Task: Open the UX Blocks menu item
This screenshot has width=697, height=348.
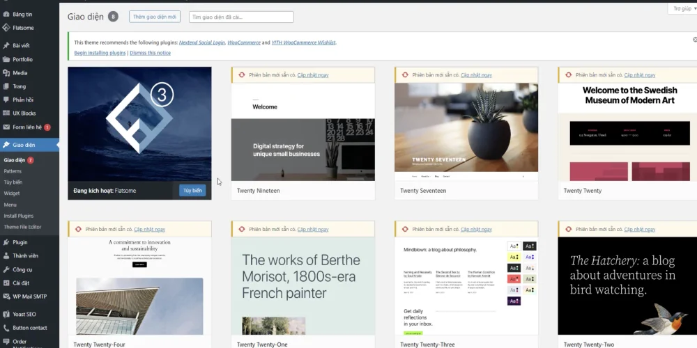Action: [29, 113]
